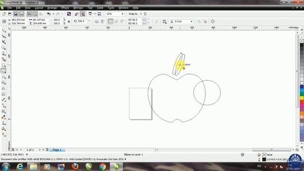Click the Convert to Curves icon
The image size is (304, 171).
coord(213,21)
